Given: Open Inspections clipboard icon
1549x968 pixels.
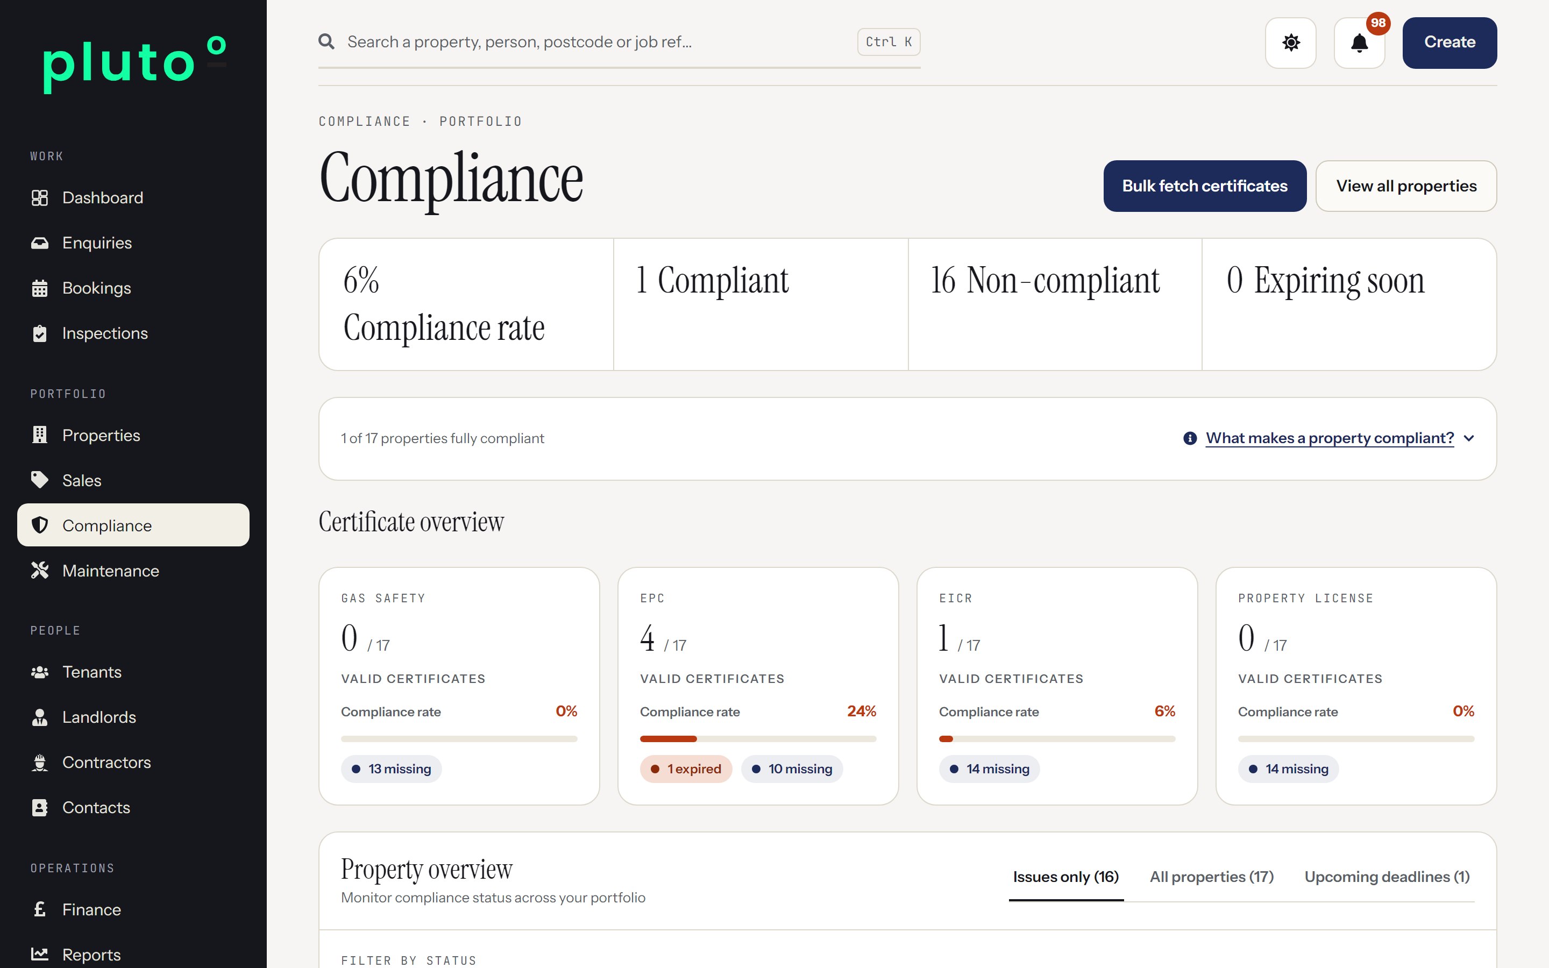Looking at the screenshot, I should tap(40, 333).
